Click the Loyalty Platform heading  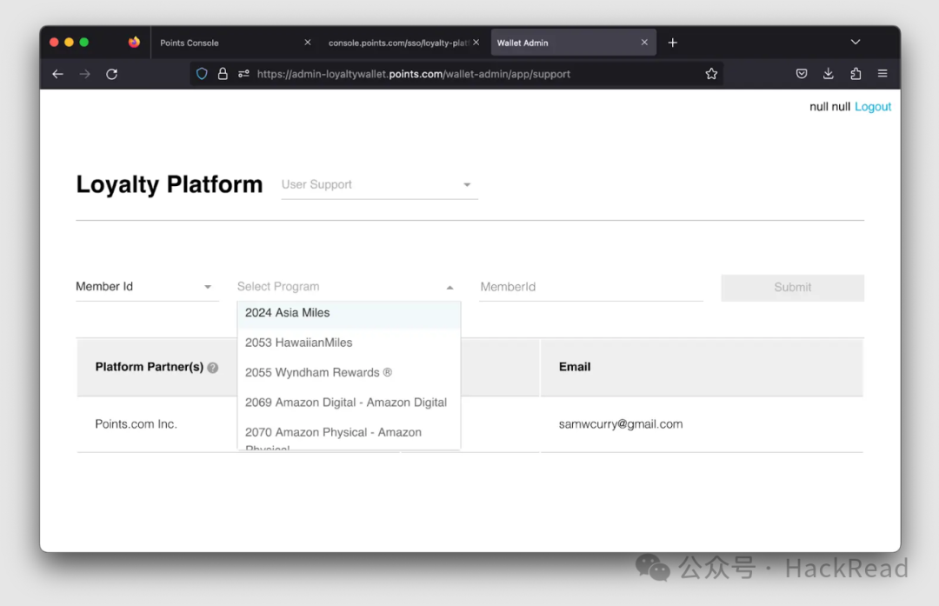(170, 184)
